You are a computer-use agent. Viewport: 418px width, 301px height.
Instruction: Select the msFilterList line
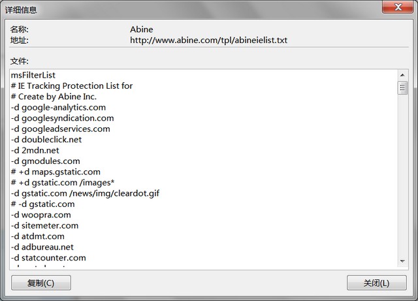click(33, 75)
